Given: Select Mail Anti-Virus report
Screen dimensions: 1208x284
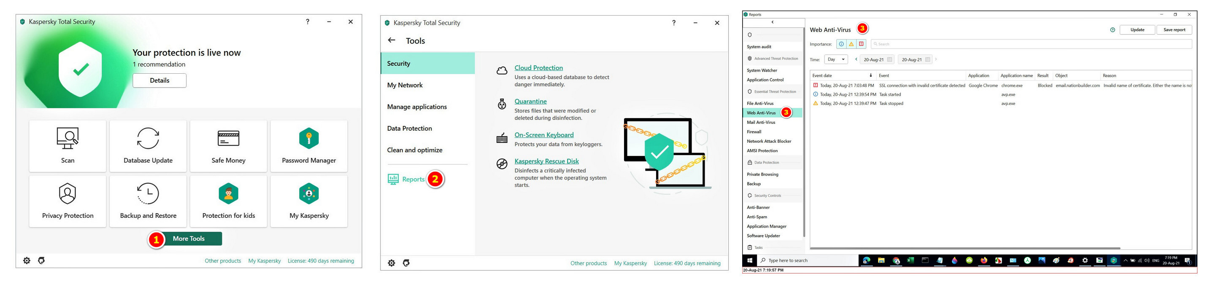Looking at the screenshot, I should pos(761,122).
